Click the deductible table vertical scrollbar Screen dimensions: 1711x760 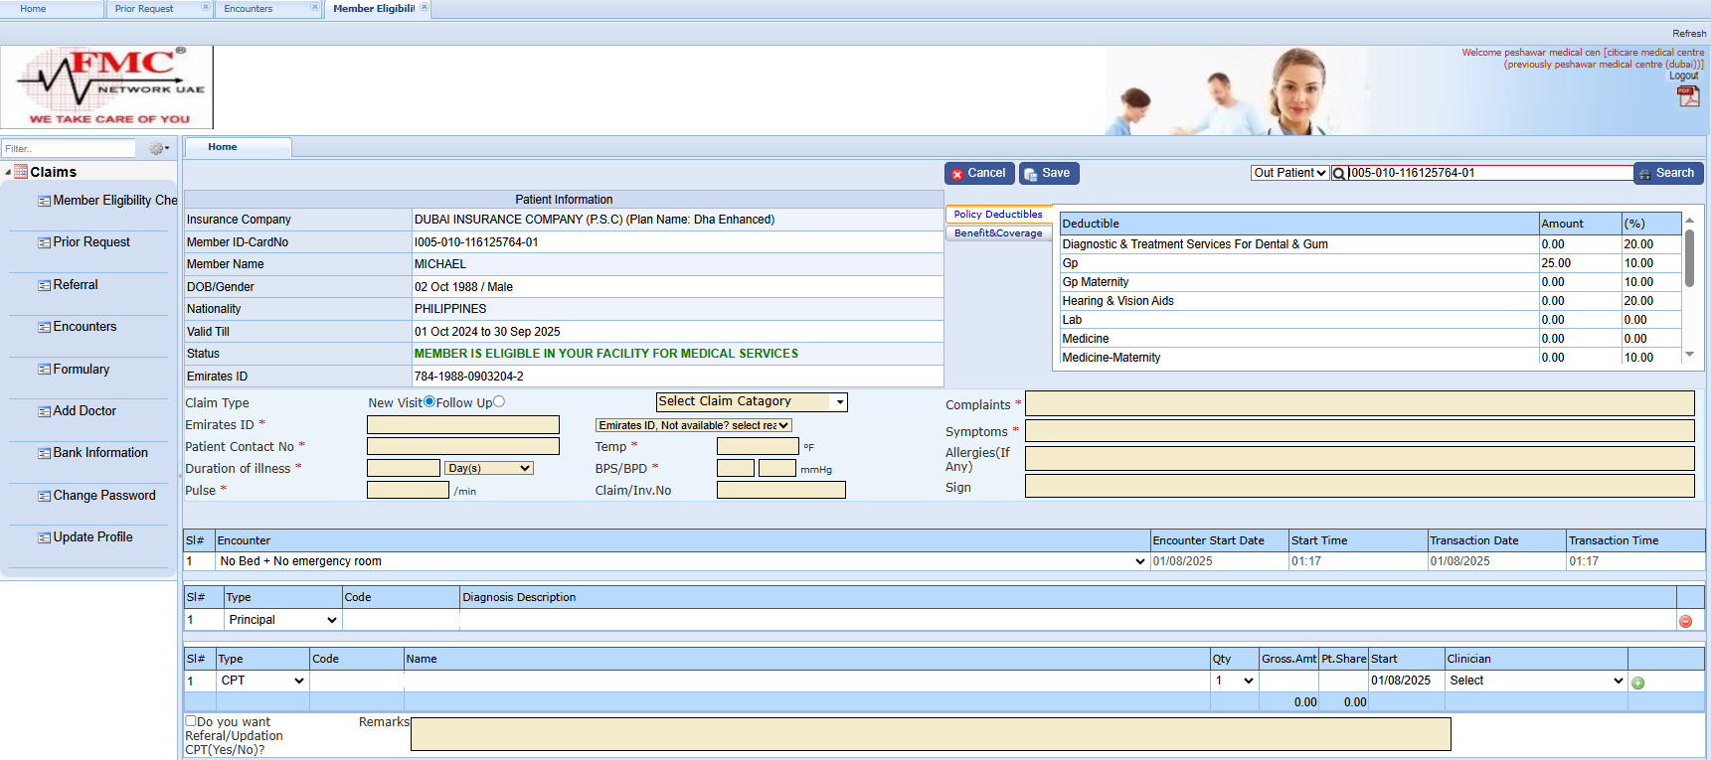[1688, 258]
